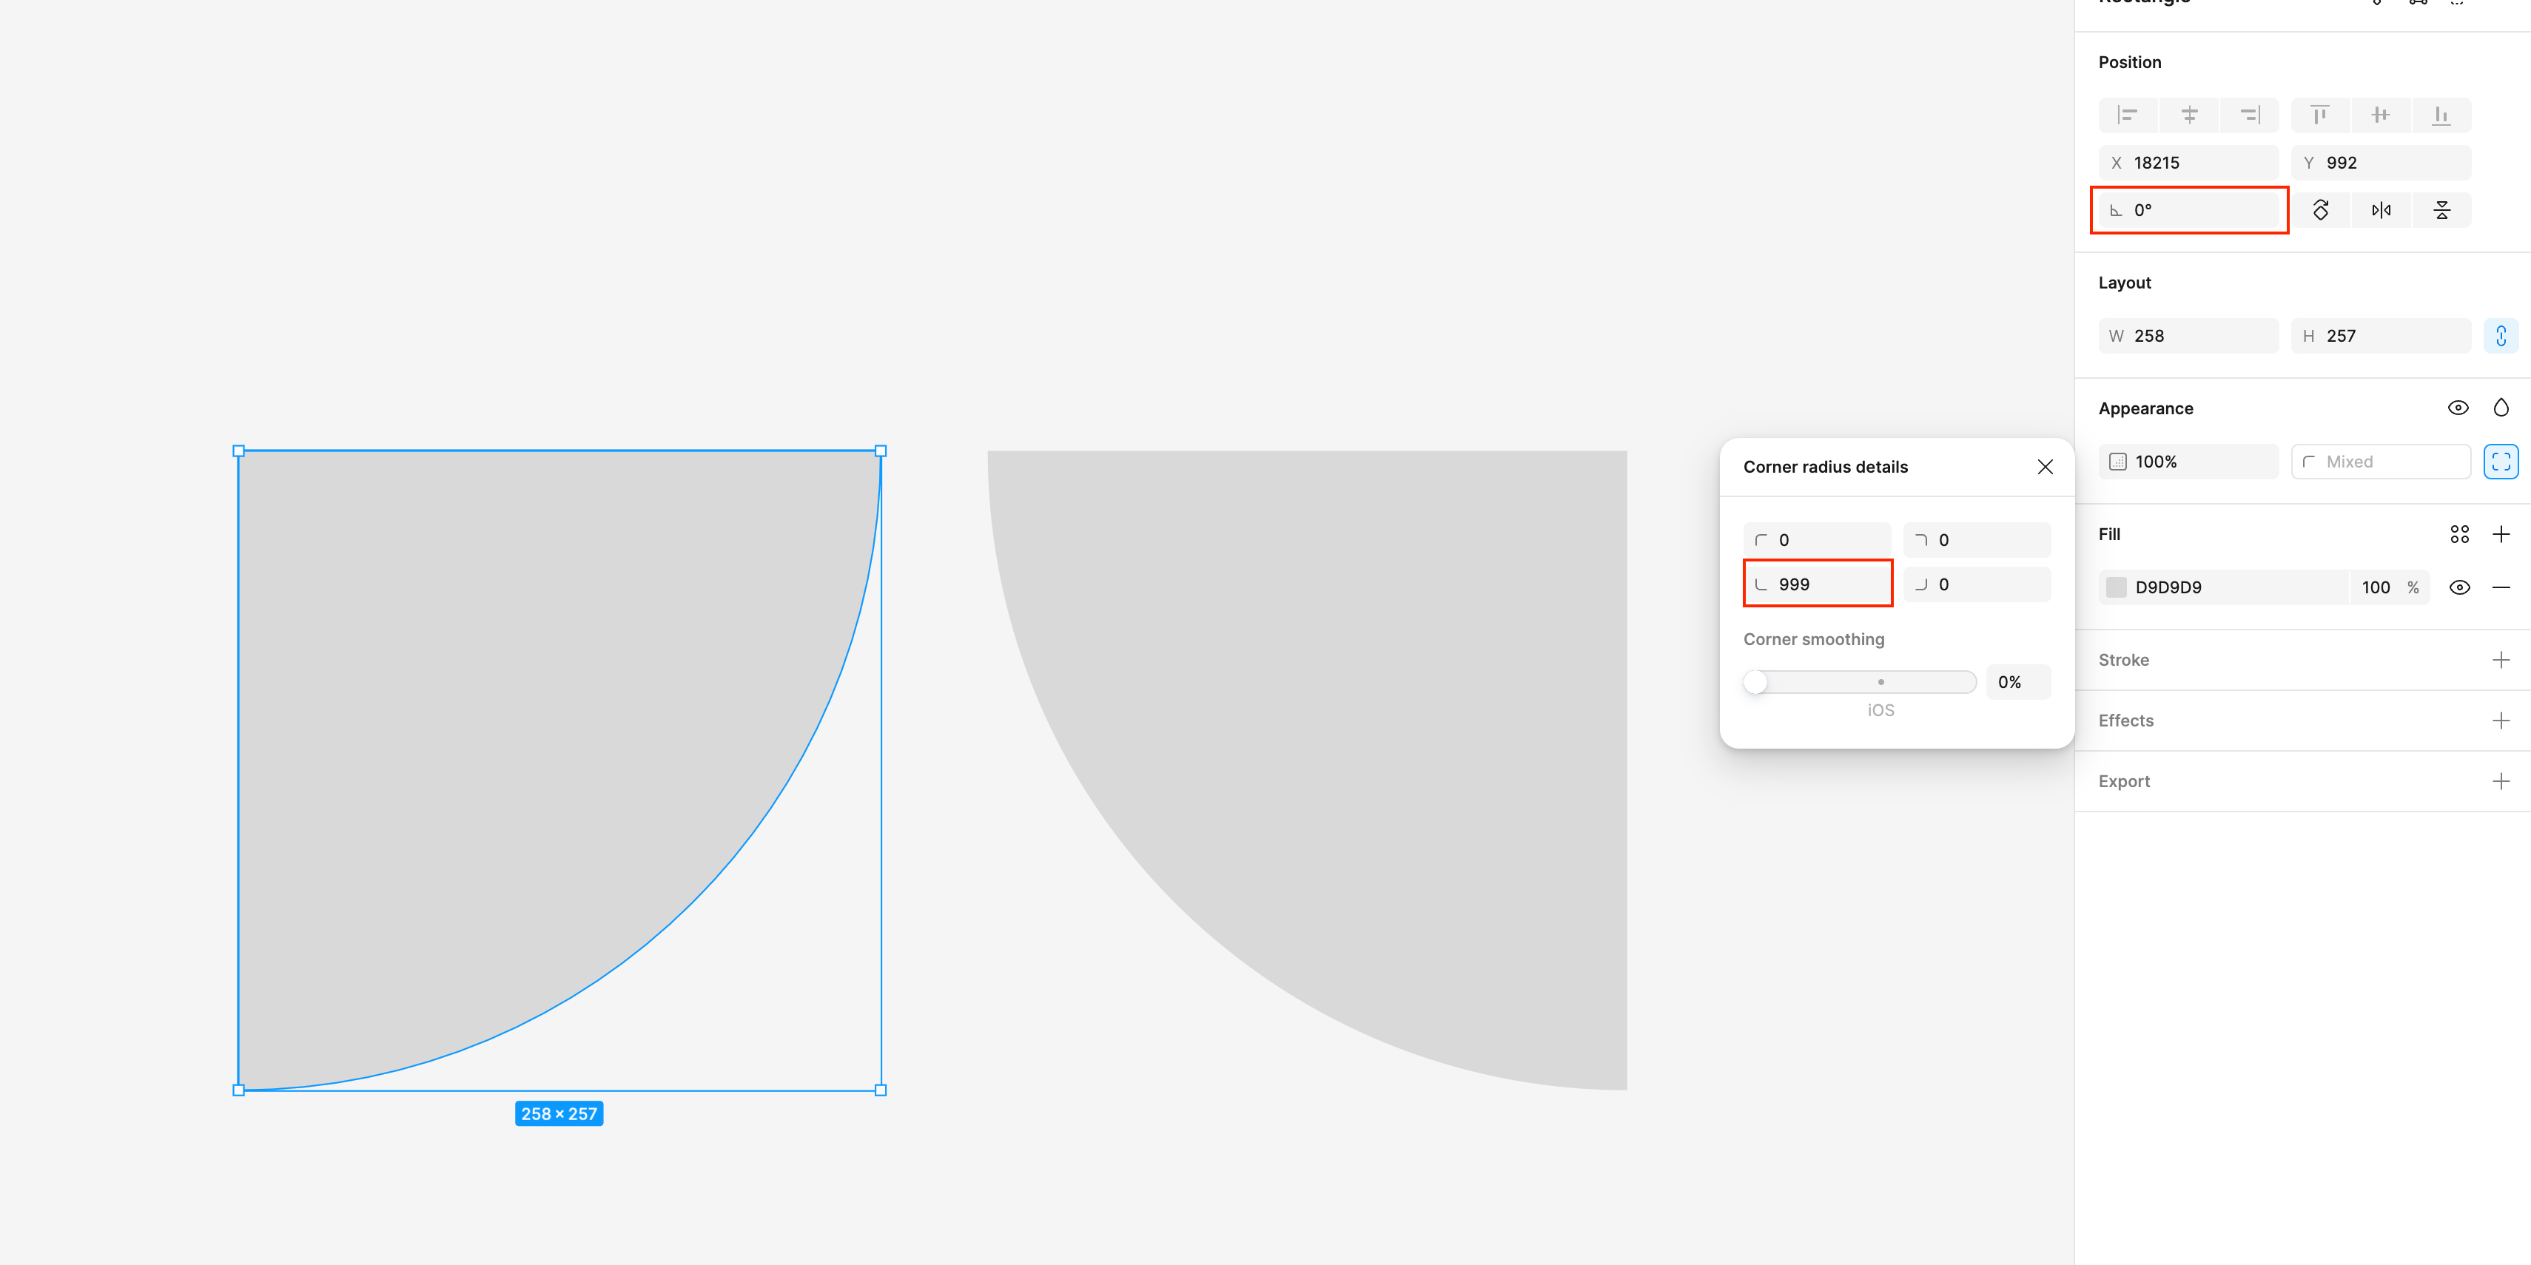Select the constrain proportions lock icon
The image size is (2531, 1265).
click(x=2501, y=336)
